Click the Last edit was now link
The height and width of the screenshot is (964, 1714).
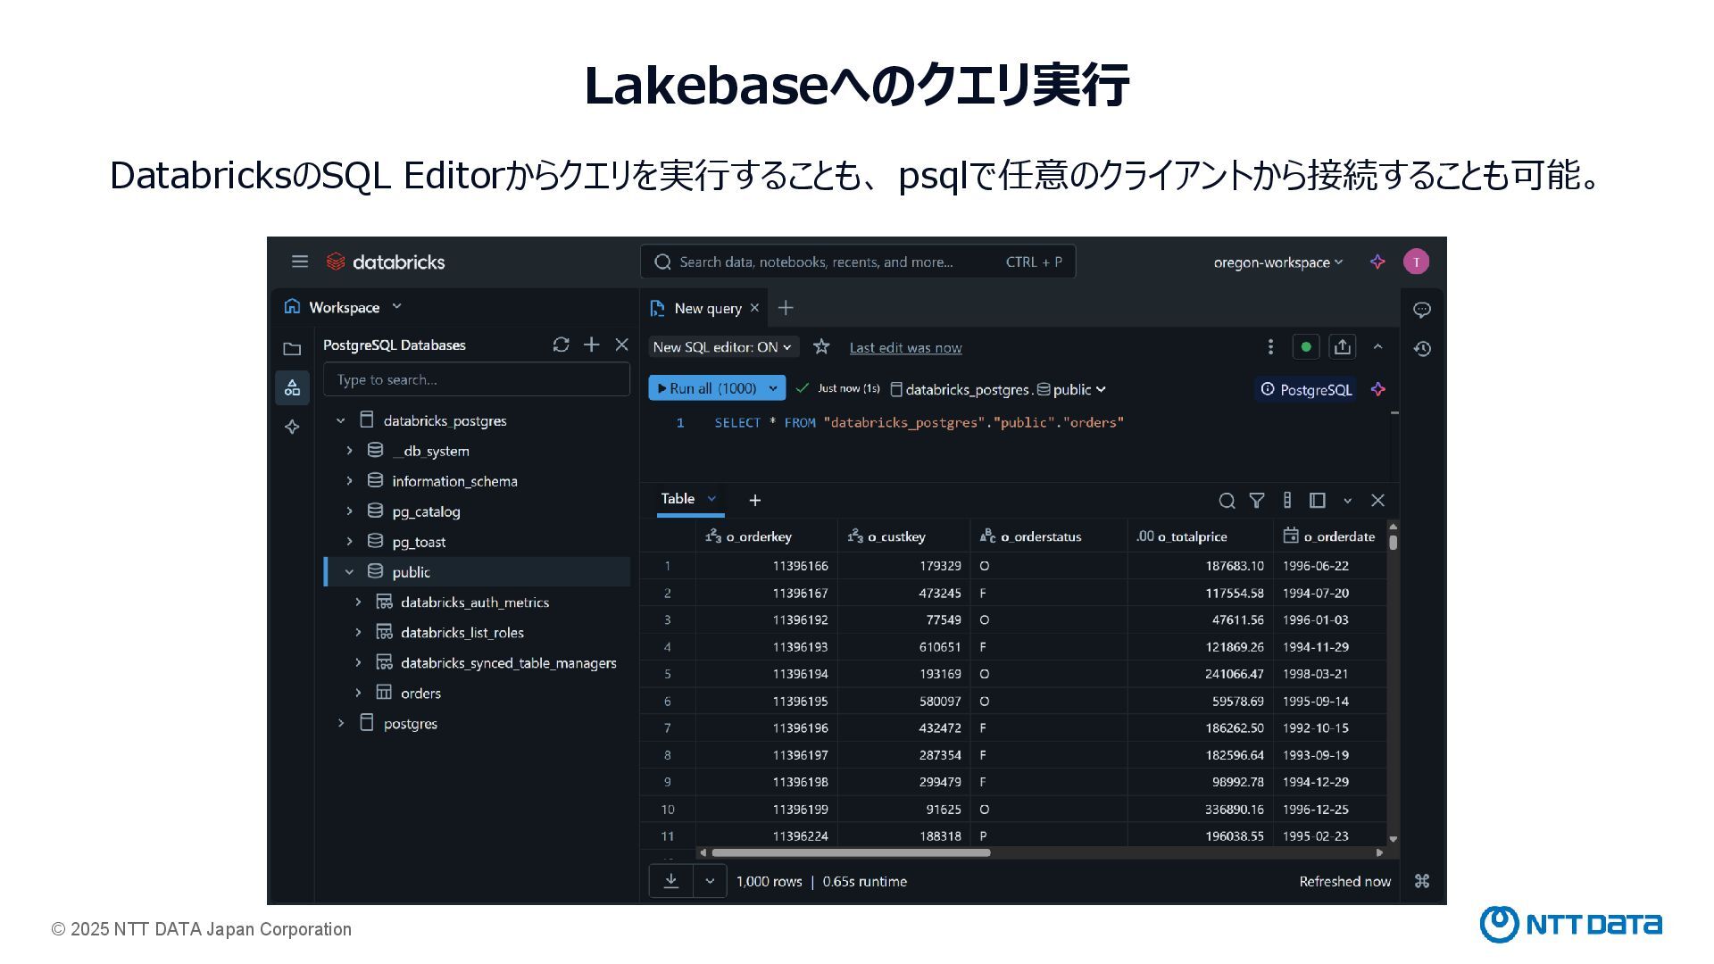[905, 347]
